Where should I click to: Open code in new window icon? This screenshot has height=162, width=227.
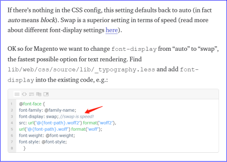pos(46,94)
